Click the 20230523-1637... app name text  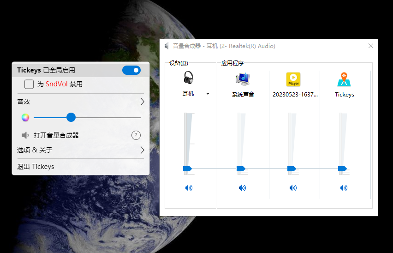(x=295, y=95)
